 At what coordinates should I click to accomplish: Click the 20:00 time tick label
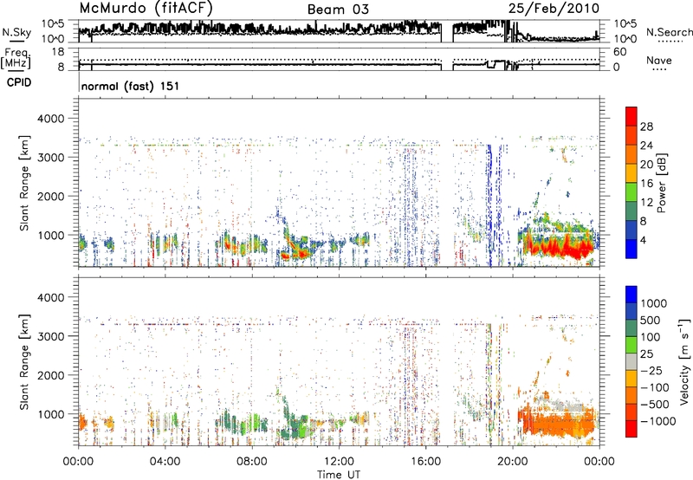pos(513,462)
